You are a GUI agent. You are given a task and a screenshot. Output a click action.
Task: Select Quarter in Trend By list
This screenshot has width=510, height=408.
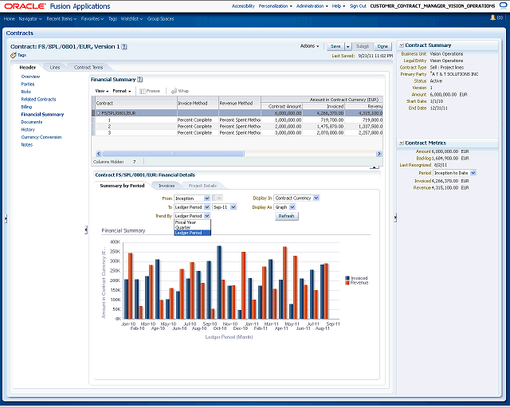(192, 227)
